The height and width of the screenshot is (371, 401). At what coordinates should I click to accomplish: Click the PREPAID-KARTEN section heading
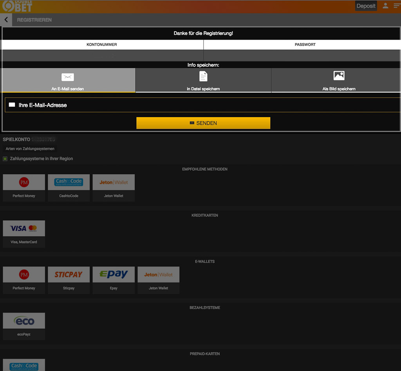pyautogui.click(x=204, y=354)
